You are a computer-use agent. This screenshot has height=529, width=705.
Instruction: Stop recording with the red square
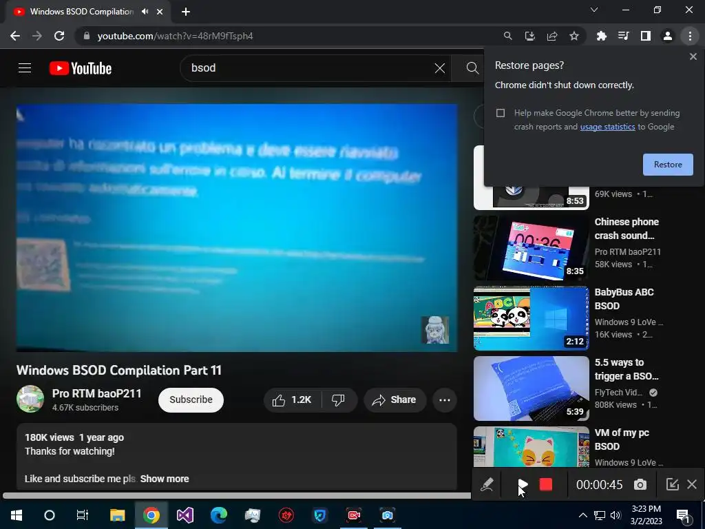coord(546,484)
